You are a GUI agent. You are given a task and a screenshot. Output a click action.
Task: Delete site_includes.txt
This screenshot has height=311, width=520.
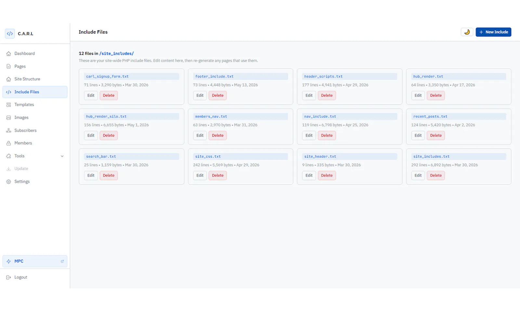pyautogui.click(x=436, y=175)
